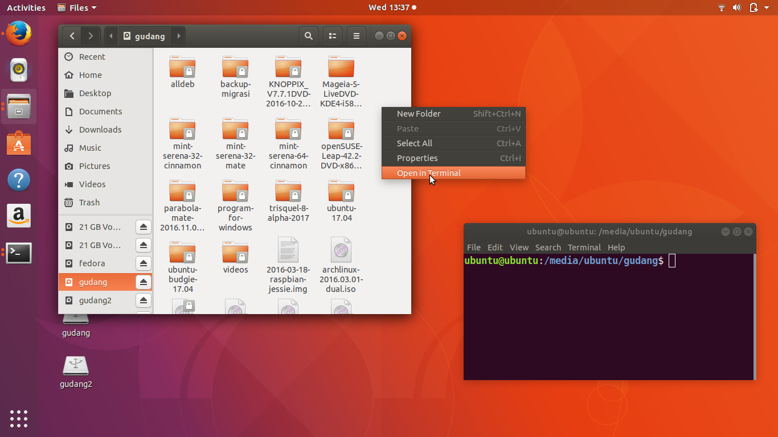Eject the fedora volume
This screenshot has width=778, height=437.
tap(144, 263)
